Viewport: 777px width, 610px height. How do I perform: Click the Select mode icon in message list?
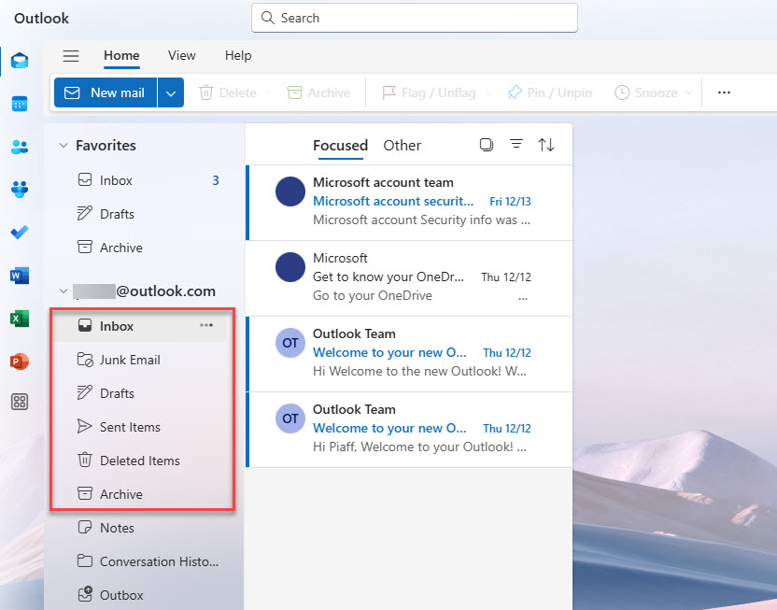pyautogui.click(x=487, y=145)
